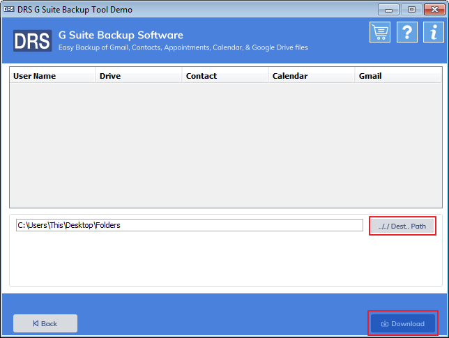Click the Contact column header

click(225, 76)
